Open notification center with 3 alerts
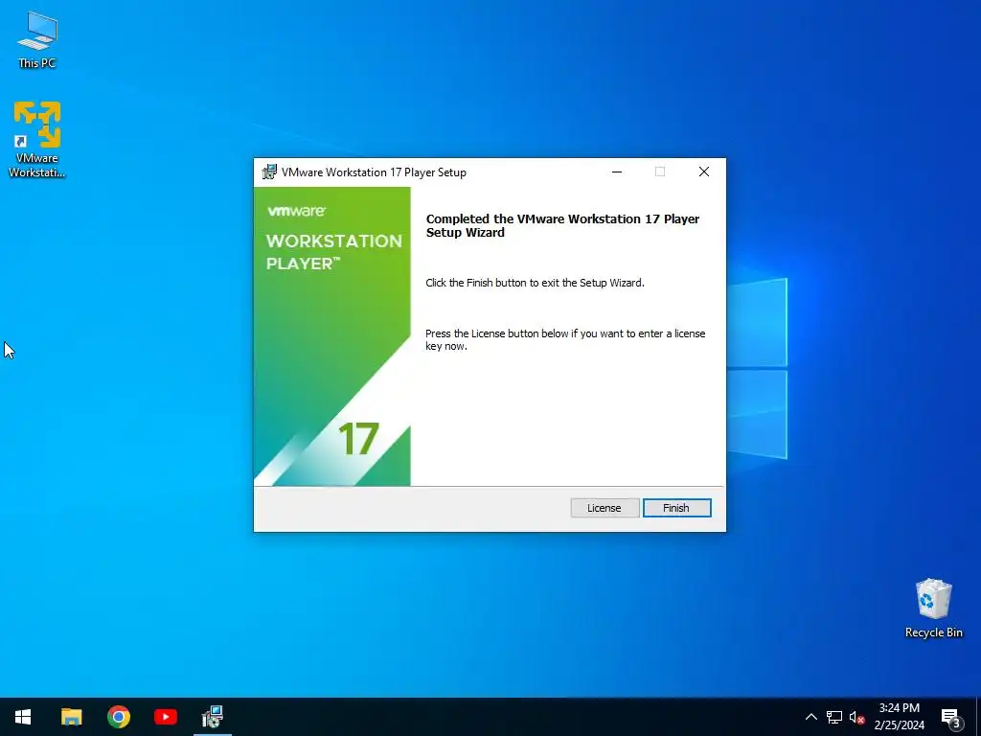This screenshot has height=736, width=981. click(x=951, y=717)
